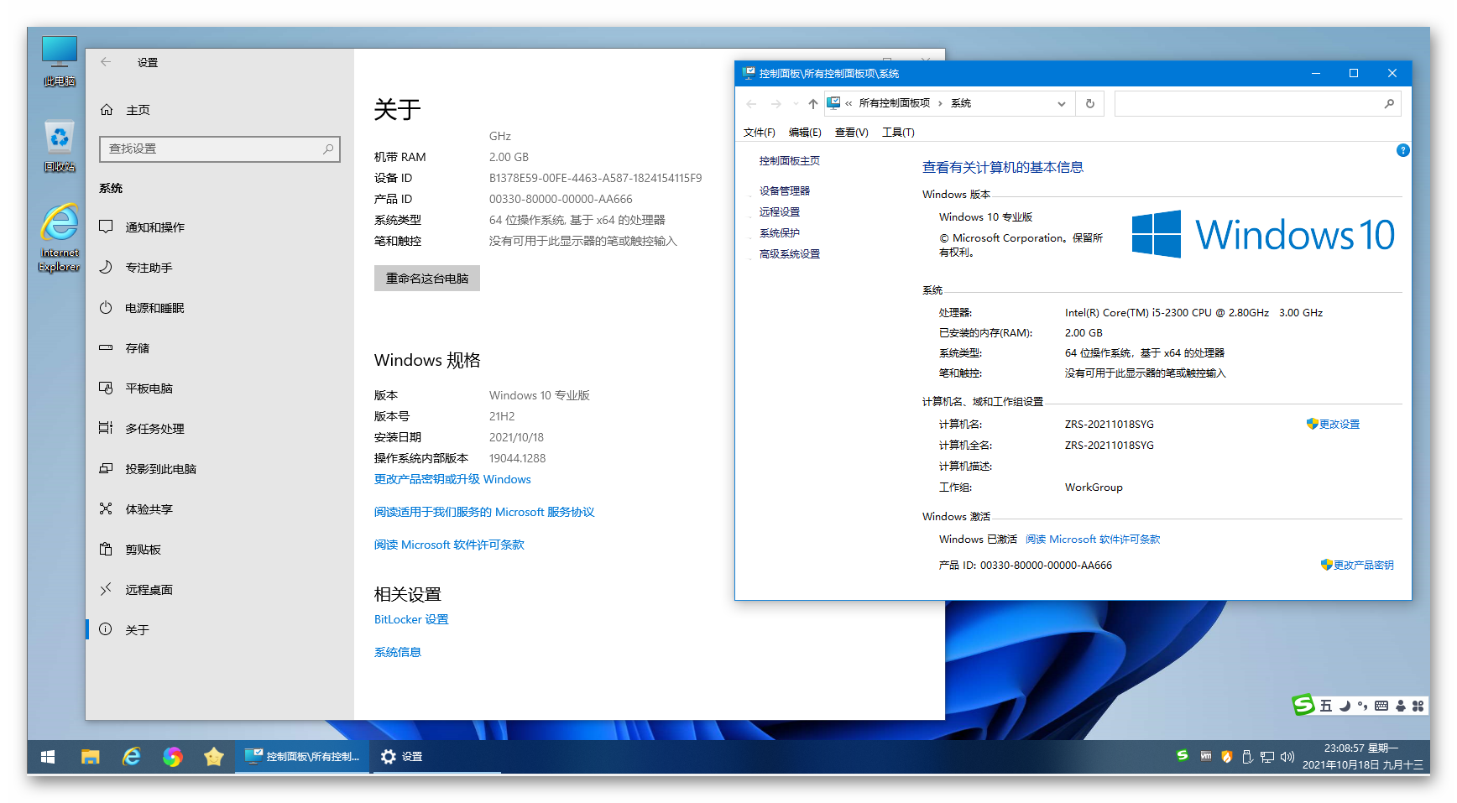Click into 查找设置 search field
The width and height of the screenshot is (1457, 803).
[220, 149]
